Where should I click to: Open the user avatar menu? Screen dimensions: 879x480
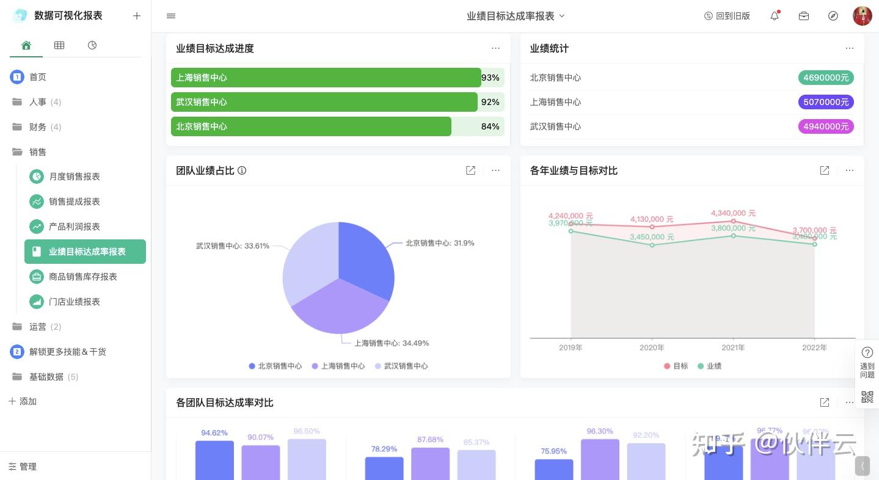click(x=863, y=16)
